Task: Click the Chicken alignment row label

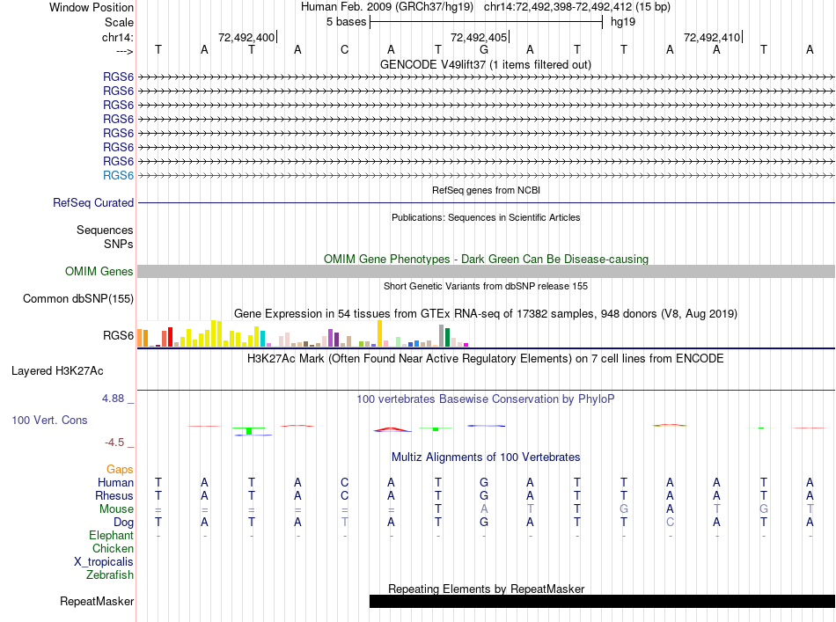Action: (x=113, y=548)
